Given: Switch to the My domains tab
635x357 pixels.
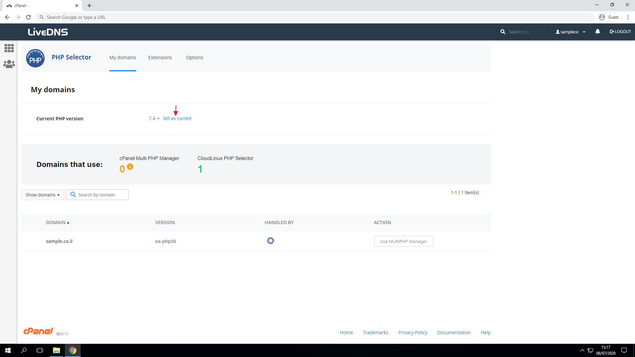Looking at the screenshot, I should point(123,58).
